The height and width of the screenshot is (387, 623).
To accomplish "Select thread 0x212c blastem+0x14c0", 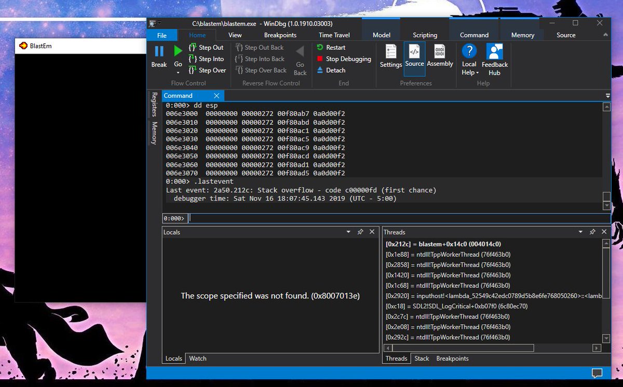I will tap(443, 244).
